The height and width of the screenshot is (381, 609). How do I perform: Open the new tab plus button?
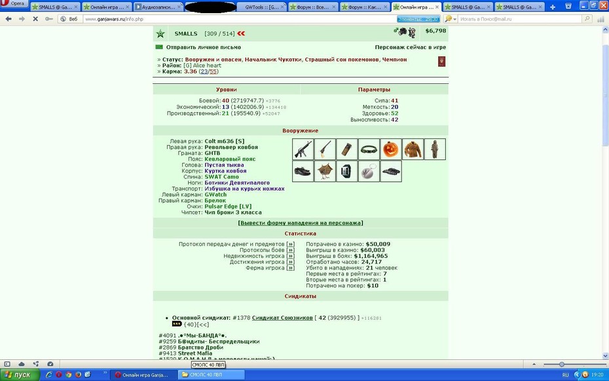tap(552, 7)
